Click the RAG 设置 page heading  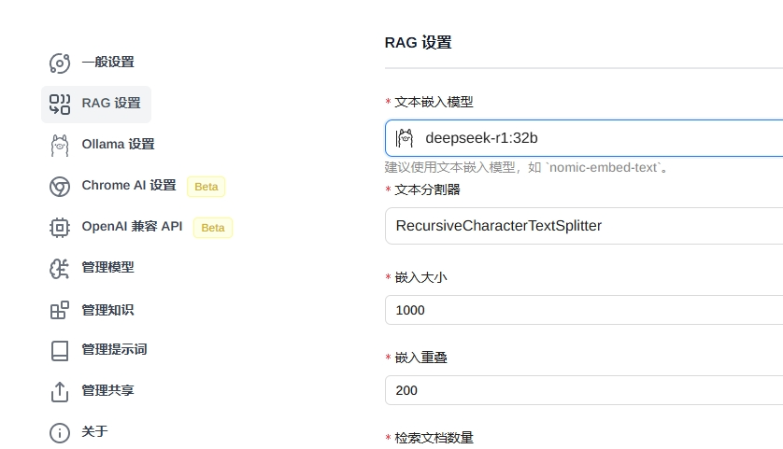click(418, 42)
